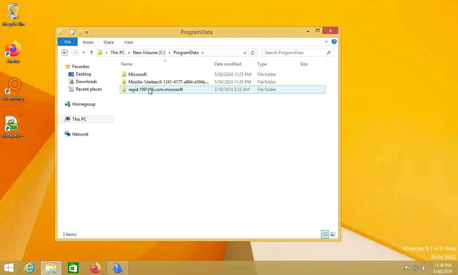The image size is (458, 275).
Task: Switch to the Large icons view layout
Action: (333, 235)
